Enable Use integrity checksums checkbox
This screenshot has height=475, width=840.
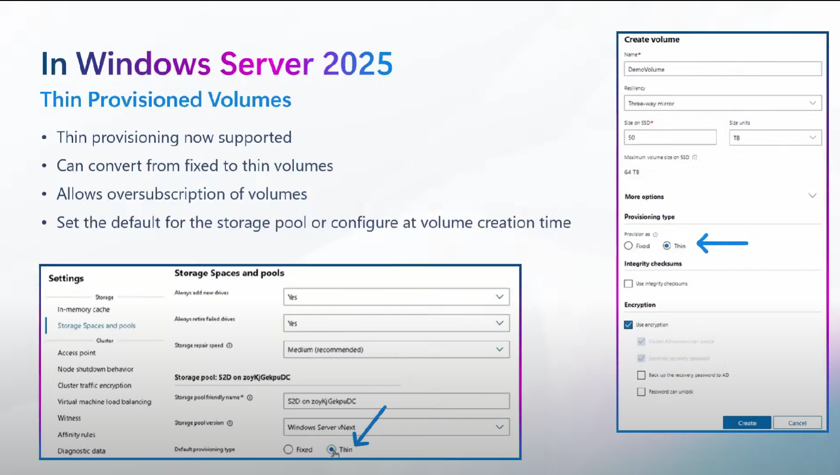[628, 284]
